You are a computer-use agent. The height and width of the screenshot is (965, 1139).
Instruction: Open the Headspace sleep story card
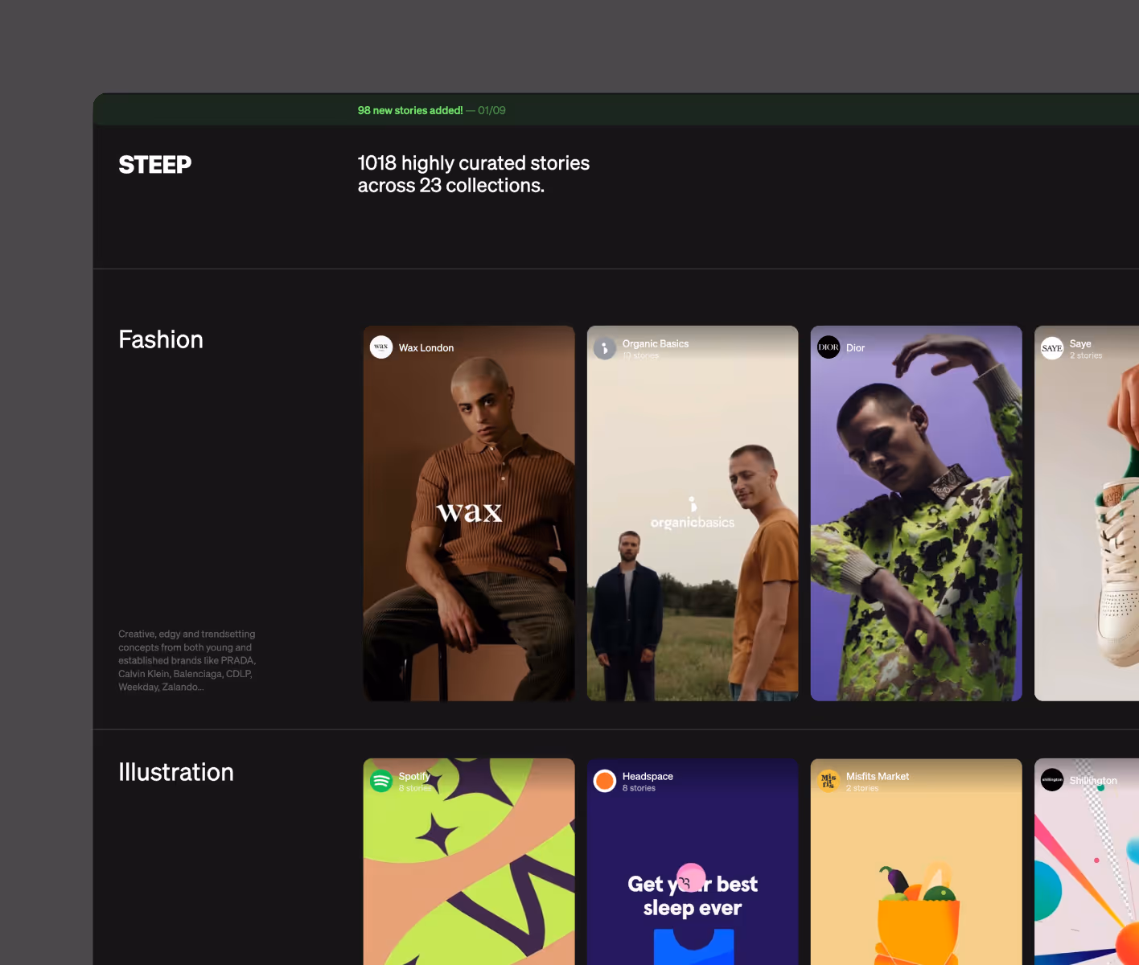[x=693, y=861]
